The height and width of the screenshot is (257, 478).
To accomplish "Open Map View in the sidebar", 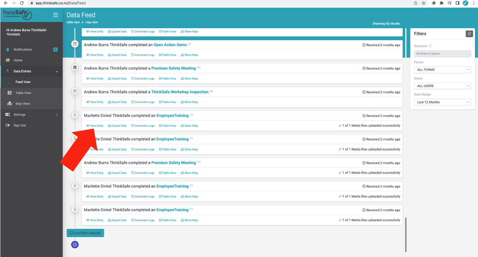I will point(22,104).
